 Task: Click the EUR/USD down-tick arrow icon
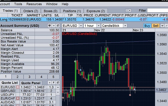point(18,87)
